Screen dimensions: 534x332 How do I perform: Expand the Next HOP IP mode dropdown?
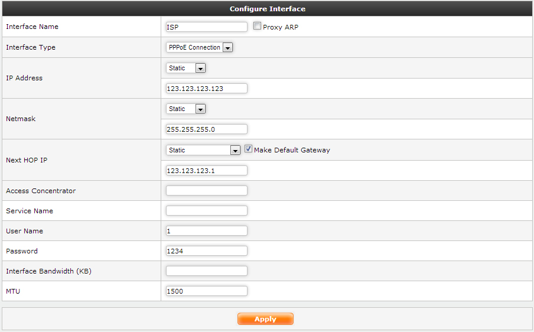pos(203,151)
